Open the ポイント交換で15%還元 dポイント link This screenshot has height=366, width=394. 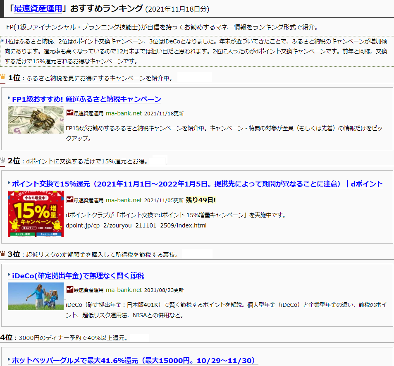[197, 184]
